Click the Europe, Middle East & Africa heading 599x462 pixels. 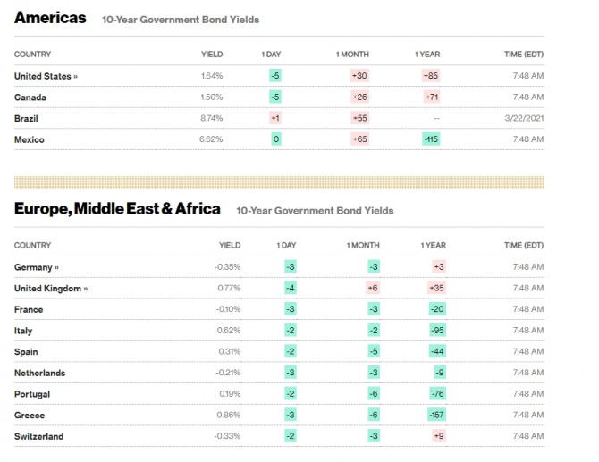117,209
